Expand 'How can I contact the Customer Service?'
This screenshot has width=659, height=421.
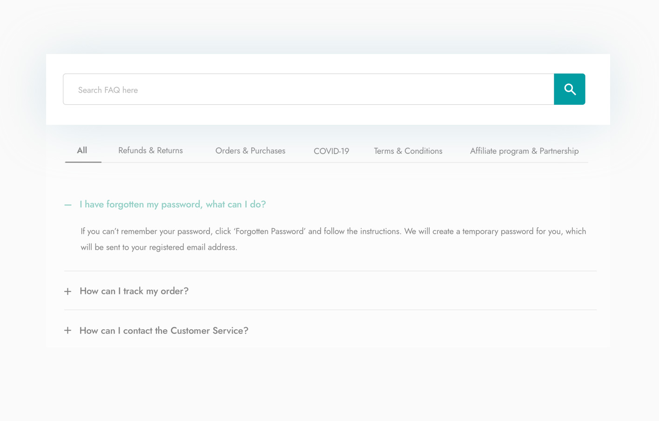coord(164,331)
